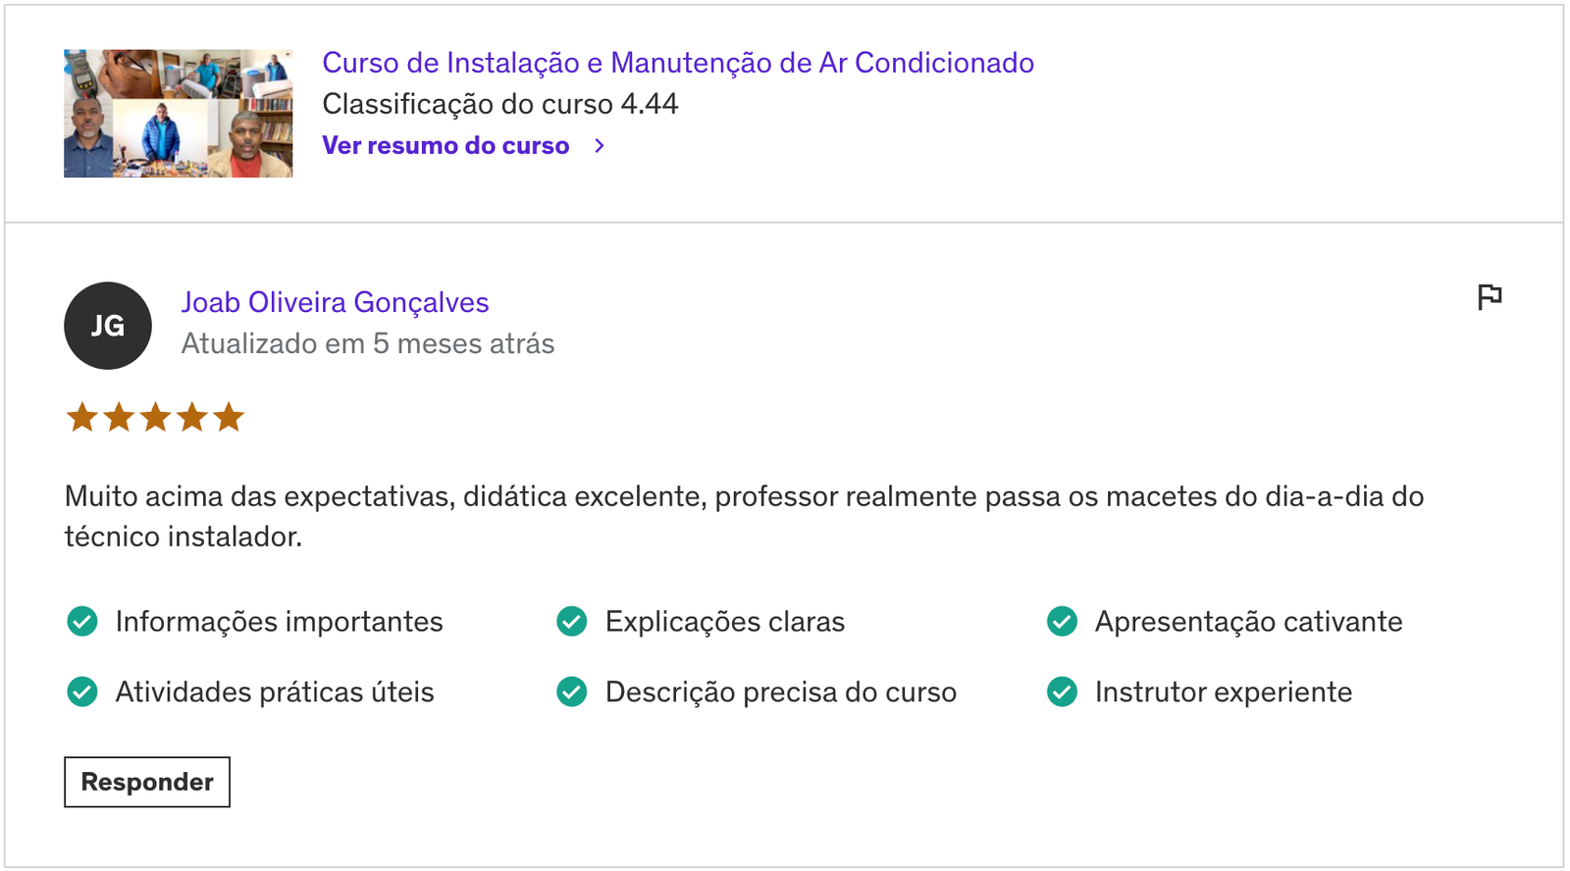Click the Instrutor experiente label
The width and height of the screenshot is (1570, 871).
1224,692
